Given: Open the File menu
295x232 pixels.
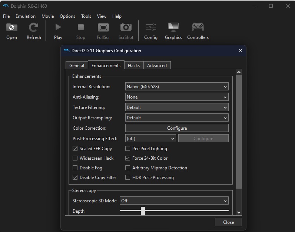Looking at the screenshot, I should pyautogui.click(x=6, y=16).
